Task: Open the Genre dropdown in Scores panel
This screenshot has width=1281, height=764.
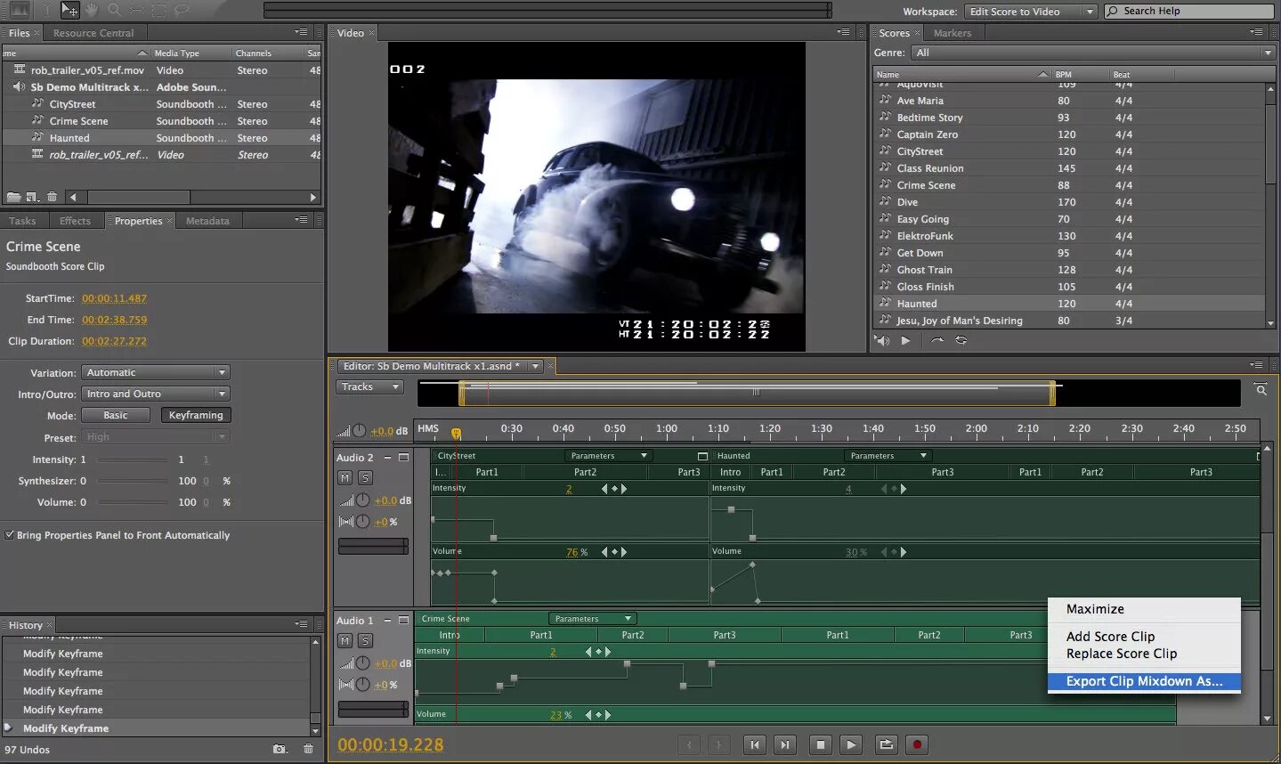Action: (1093, 53)
